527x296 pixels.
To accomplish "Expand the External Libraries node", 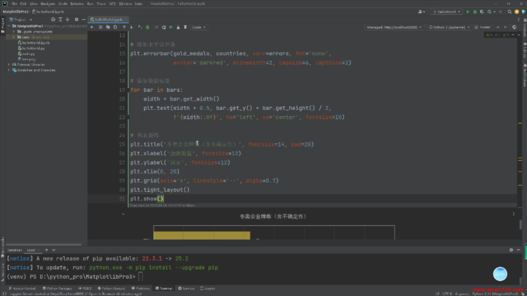I will (x=9, y=65).
